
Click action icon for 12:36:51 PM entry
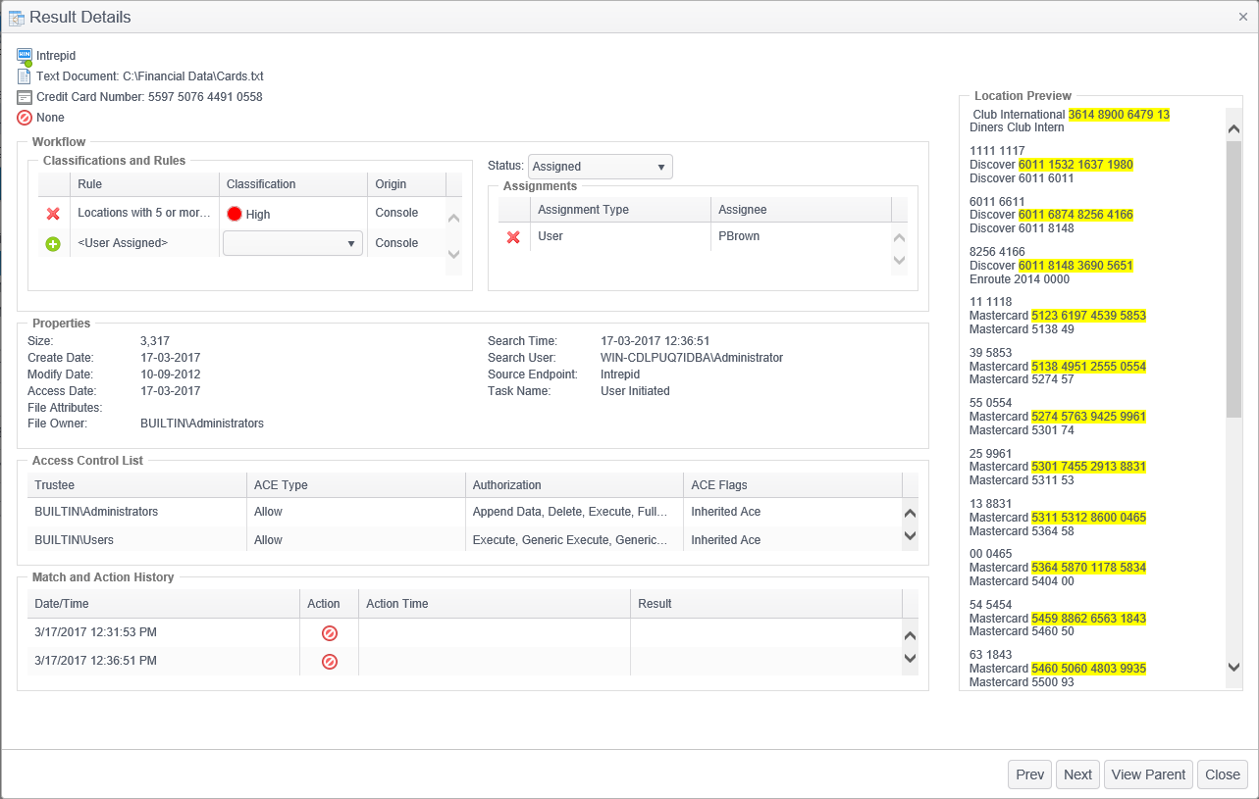(x=330, y=662)
